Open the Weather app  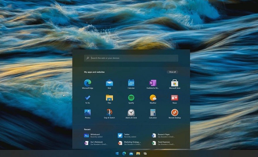(153, 99)
